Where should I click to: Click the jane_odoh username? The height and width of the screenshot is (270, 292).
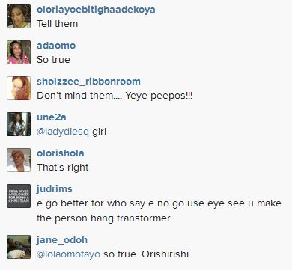[62, 240]
